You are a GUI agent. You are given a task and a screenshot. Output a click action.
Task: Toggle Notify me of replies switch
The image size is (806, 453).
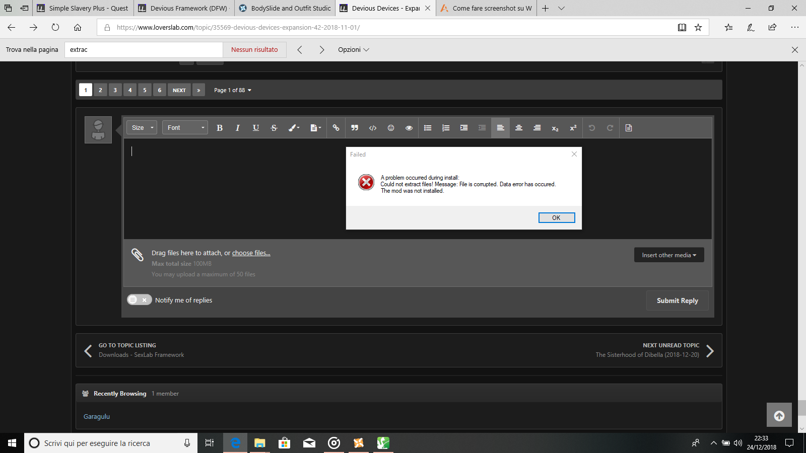(x=139, y=300)
